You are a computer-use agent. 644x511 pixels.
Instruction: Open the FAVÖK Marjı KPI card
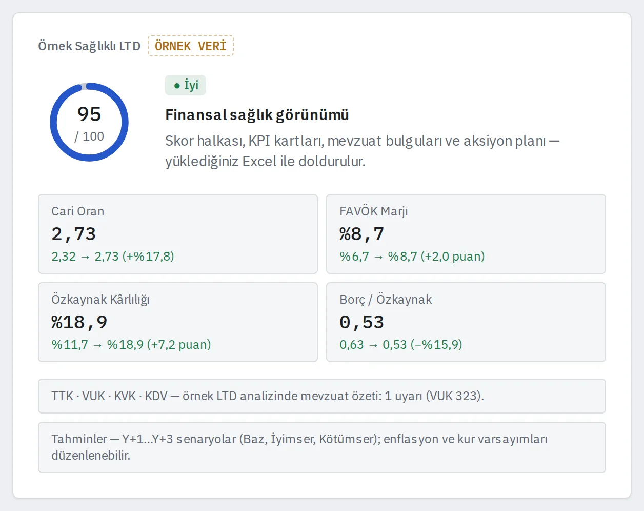click(466, 234)
